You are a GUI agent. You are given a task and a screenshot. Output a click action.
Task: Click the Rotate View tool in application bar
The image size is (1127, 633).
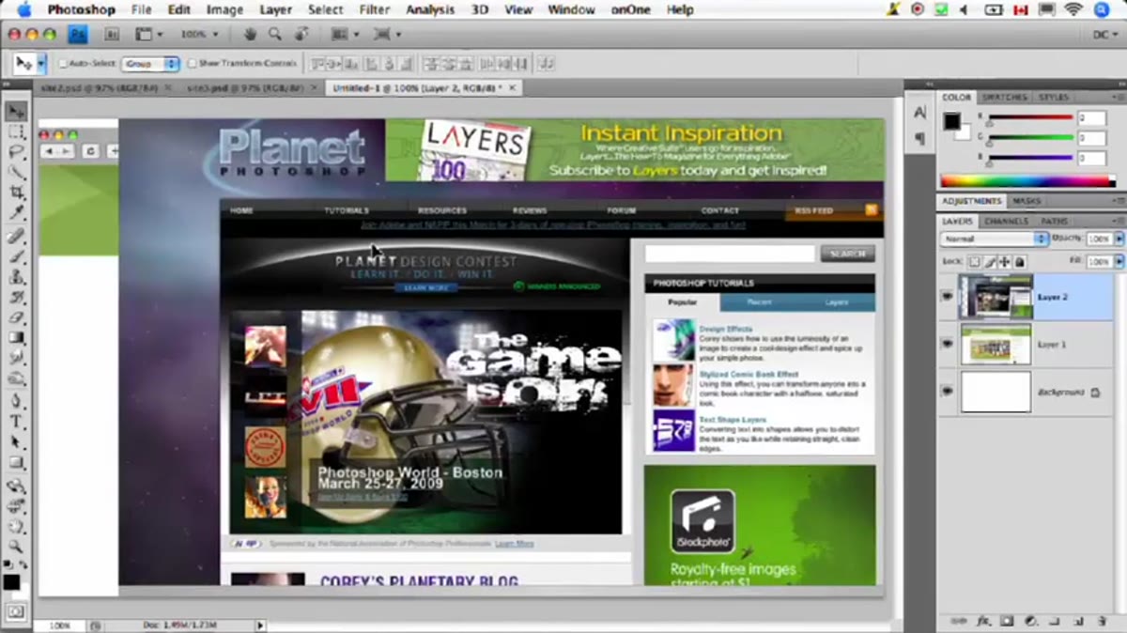click(x=301, y=34)
